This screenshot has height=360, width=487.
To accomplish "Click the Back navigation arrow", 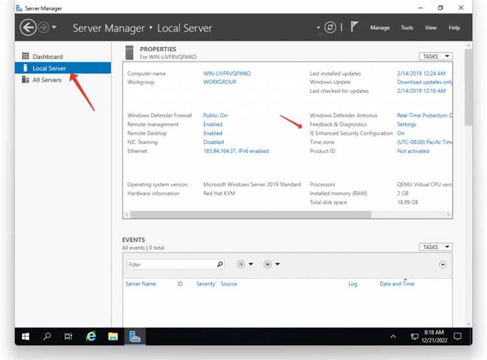I will pyautogui.click(x=28, y=28).
